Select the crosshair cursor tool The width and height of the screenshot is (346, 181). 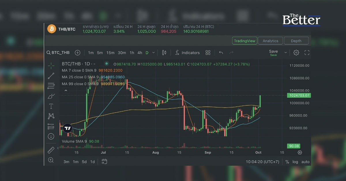coord(51,66)
